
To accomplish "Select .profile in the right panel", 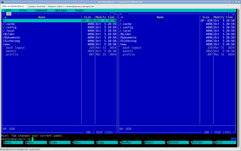I will pos(177,55).
